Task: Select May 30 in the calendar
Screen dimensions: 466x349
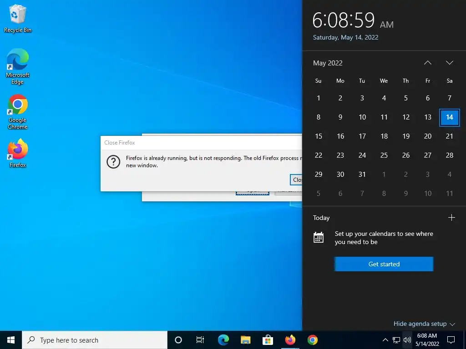Action: coord(340,174)
